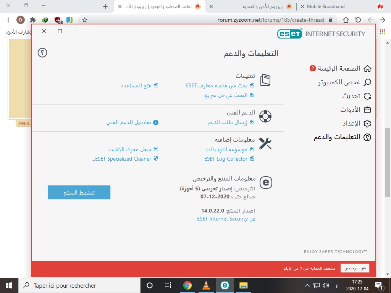Open the tools section (الأدوات)

[355, 109]
